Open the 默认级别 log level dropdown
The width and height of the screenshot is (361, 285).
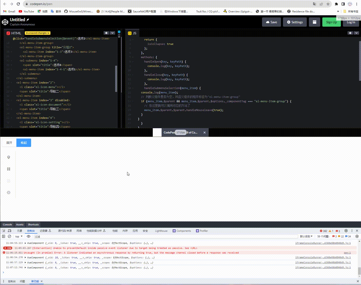(x=306, y=236)
